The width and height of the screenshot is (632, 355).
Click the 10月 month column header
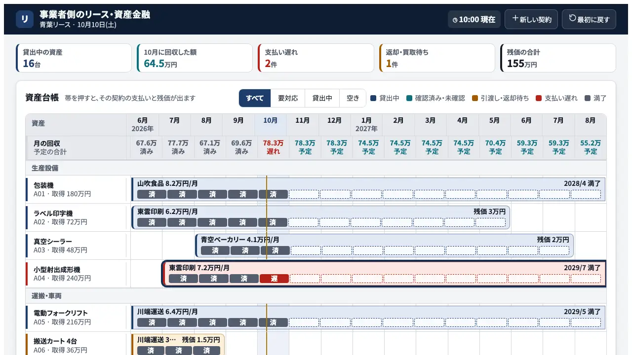271,125
